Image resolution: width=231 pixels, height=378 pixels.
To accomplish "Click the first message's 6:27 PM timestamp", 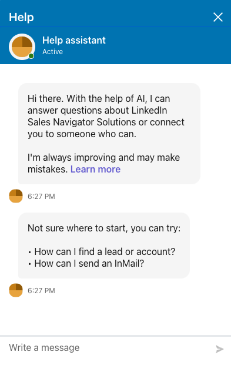I will [x=41, y=197].
